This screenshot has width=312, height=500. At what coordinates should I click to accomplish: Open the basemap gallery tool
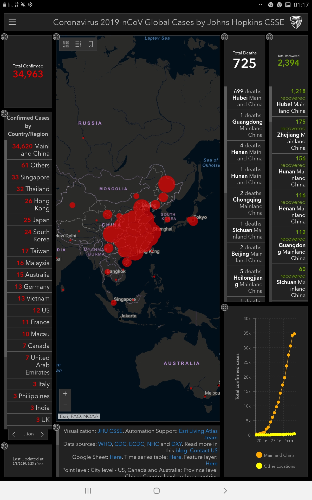66,44
